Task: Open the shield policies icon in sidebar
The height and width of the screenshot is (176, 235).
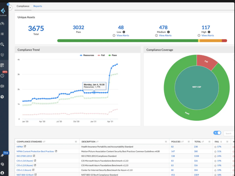Action: click(x=2, y=55)
